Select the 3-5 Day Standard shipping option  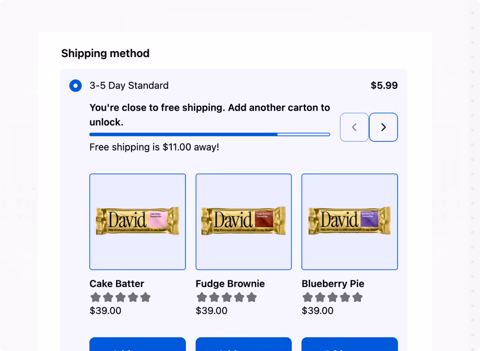pos(76,85)
